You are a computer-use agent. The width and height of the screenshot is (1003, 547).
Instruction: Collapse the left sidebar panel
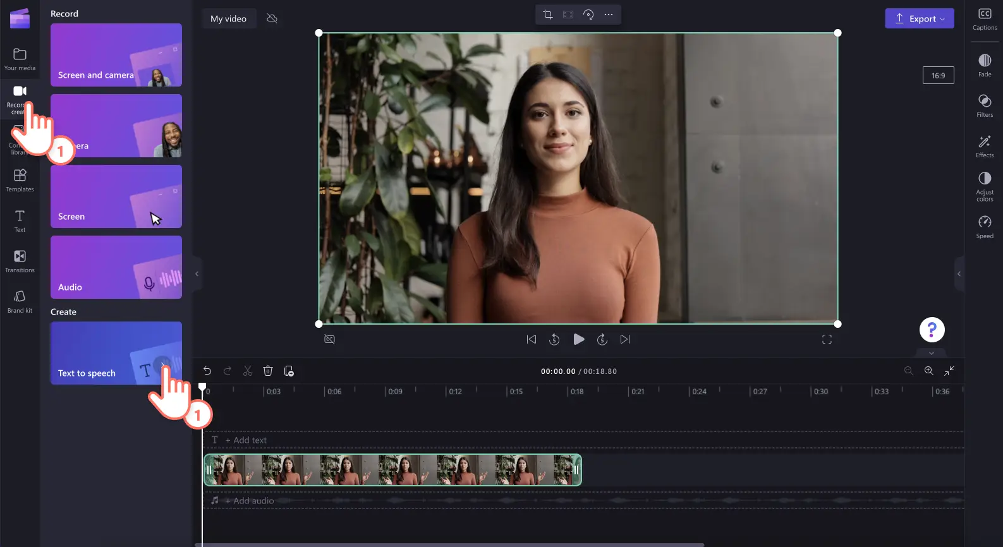pyautogui.click(x=197, y=273)
